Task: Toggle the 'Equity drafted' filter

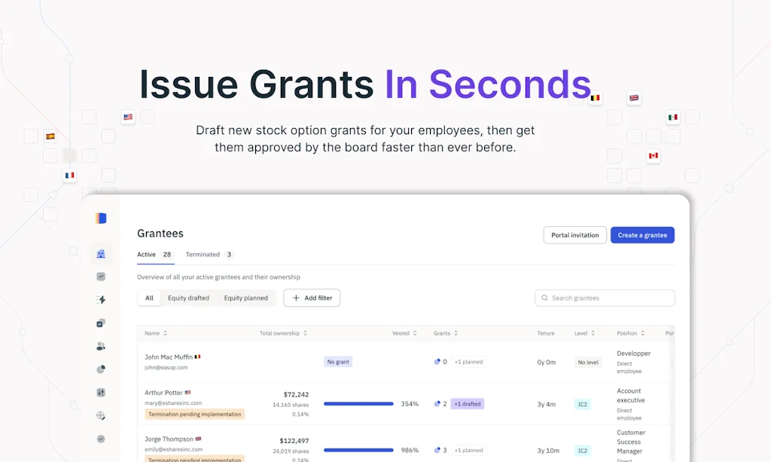Action: coord(188,298)
